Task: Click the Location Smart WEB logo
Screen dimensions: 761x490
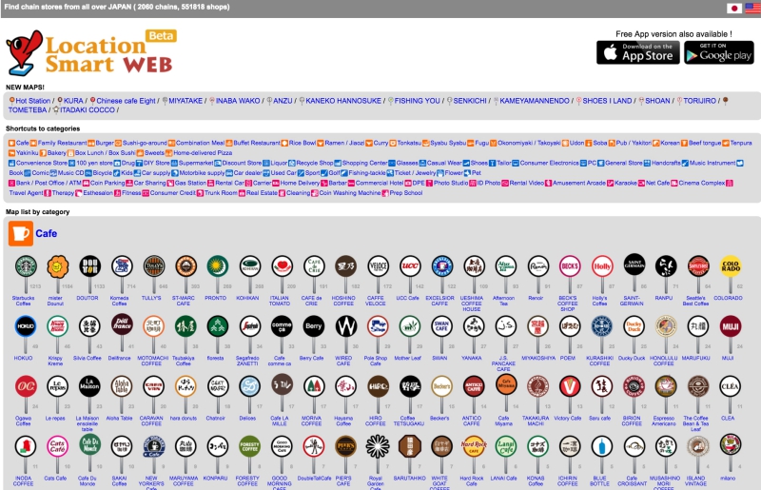Action: [91, 52]
